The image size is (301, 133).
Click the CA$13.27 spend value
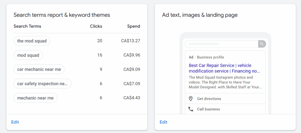coord(131,41)
